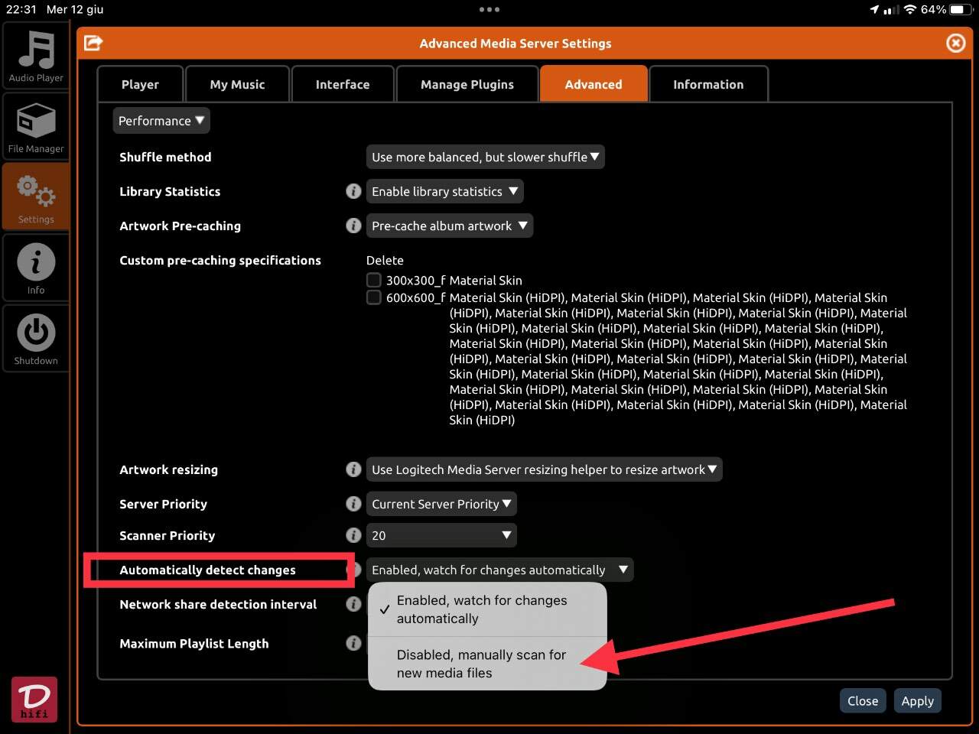This screenshot has width=979, height=734.
Task: Open the Shuffle method dropdown
Action: pos(486,157)
